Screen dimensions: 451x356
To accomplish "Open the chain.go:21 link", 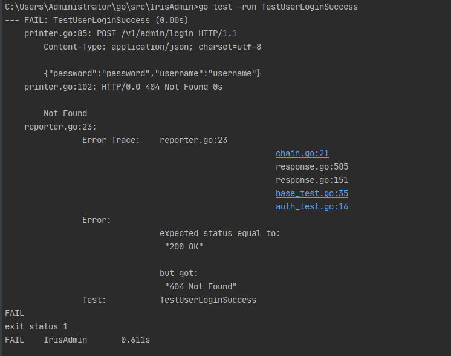I will click(302, 154).
